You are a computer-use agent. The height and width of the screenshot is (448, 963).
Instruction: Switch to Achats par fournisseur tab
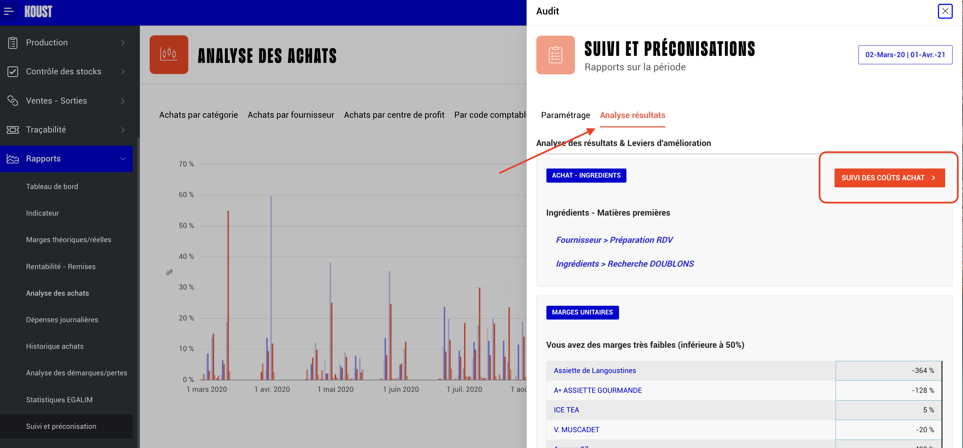coord(291,115)
